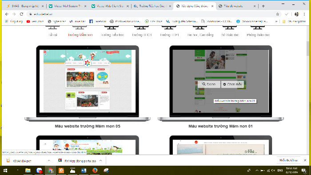Expand options for the portal.zip download

click(100, 161)
